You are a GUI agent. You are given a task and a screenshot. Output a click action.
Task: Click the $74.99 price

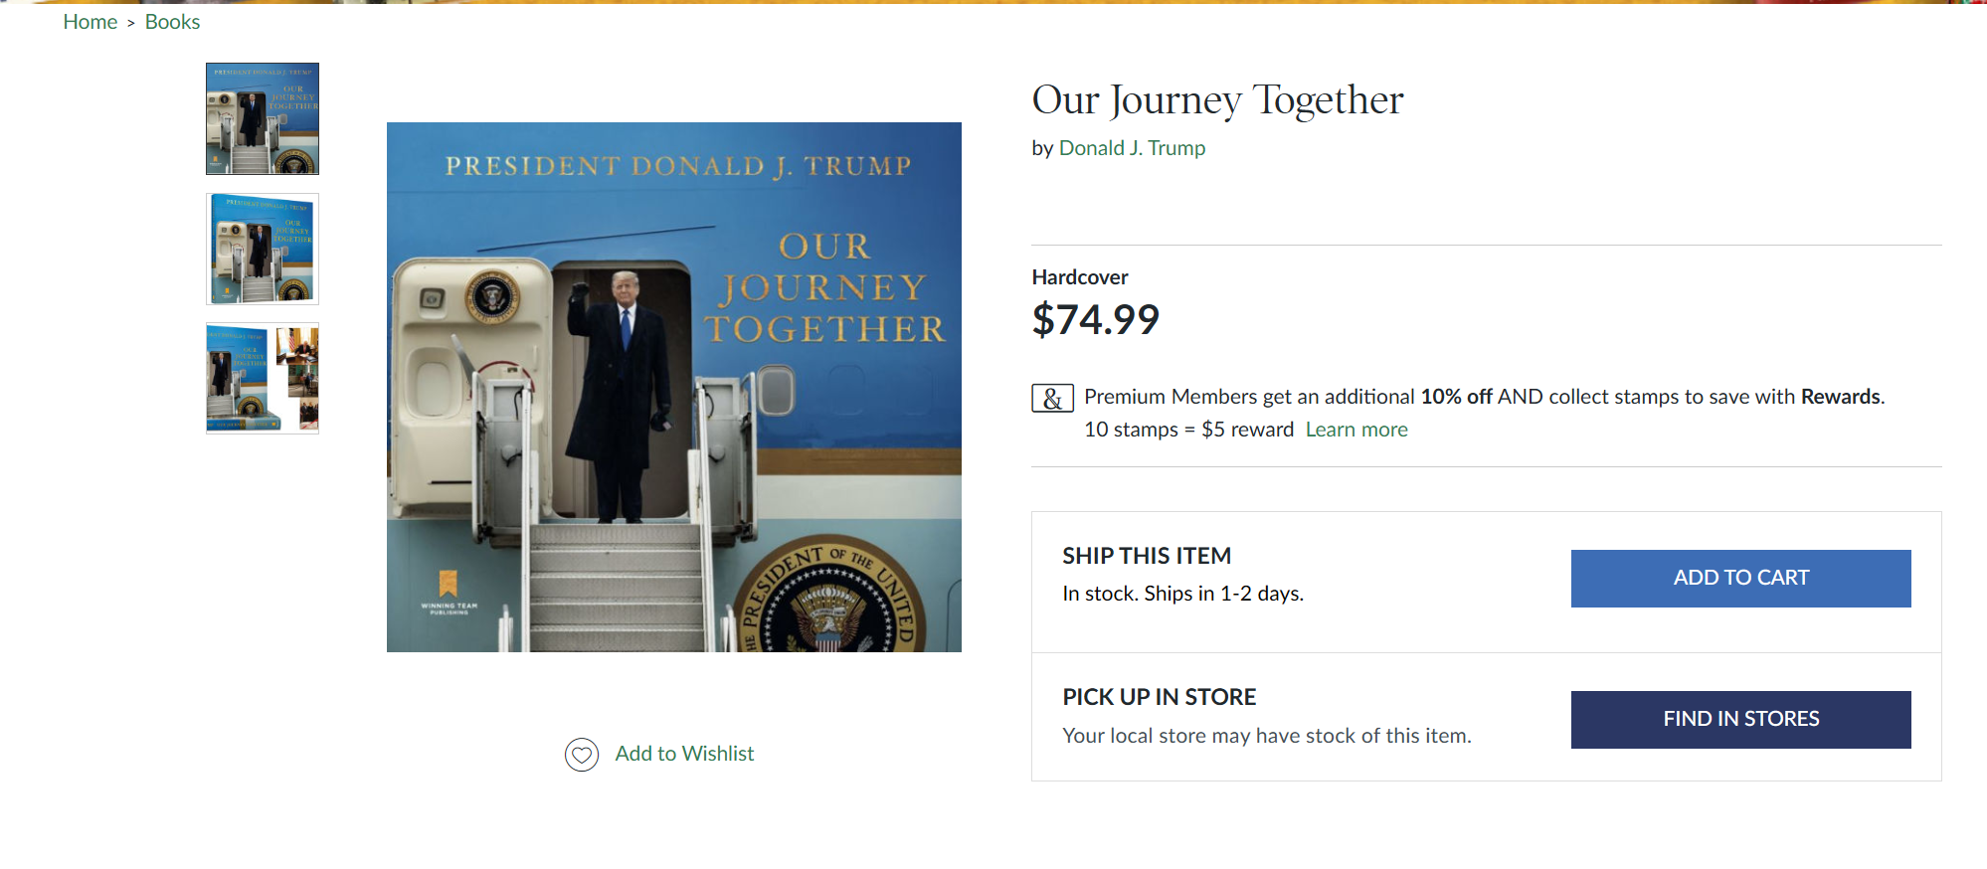(1095, 320)
